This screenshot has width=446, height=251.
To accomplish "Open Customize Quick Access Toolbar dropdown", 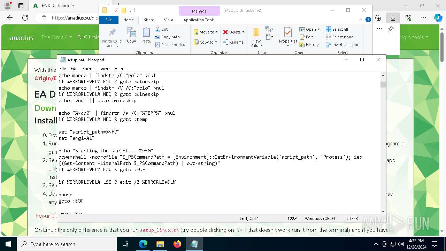I will pos(130,11).
